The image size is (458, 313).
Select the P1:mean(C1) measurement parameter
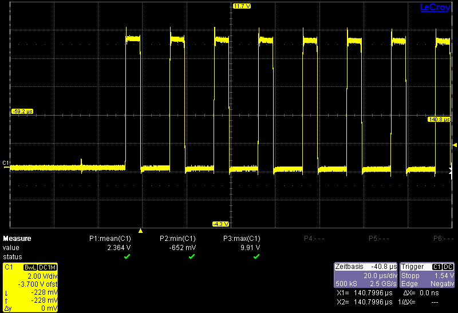(x=110, y=239)
